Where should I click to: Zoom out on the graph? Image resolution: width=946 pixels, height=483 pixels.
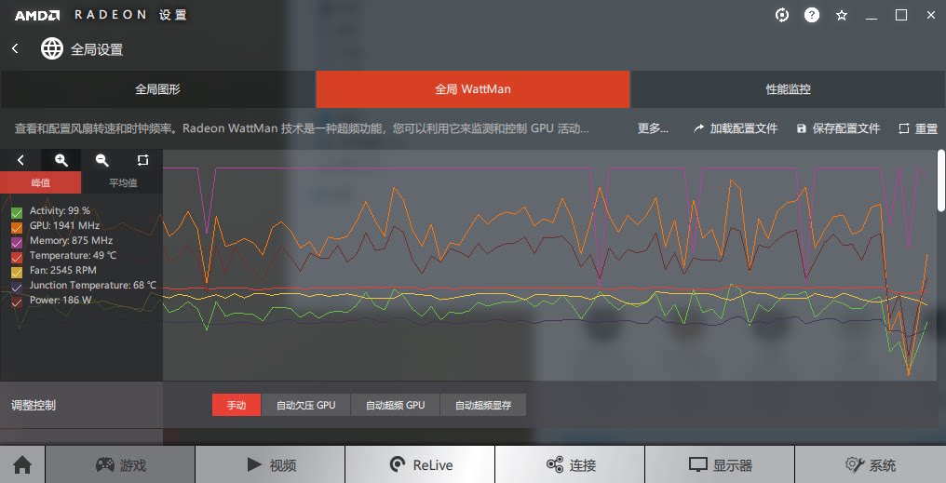coord(102,160)
